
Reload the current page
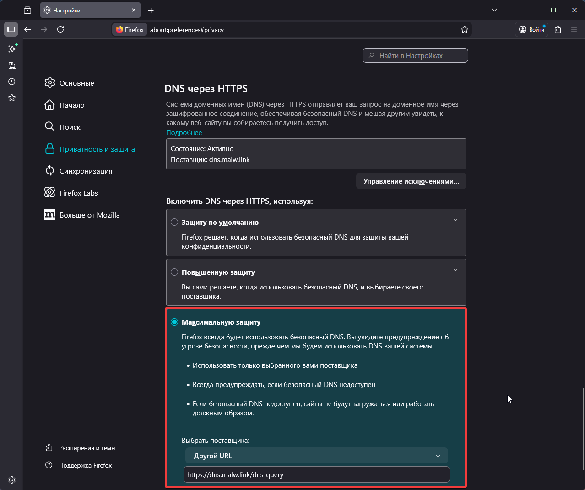pyautogui.click(x=60, y=29)
